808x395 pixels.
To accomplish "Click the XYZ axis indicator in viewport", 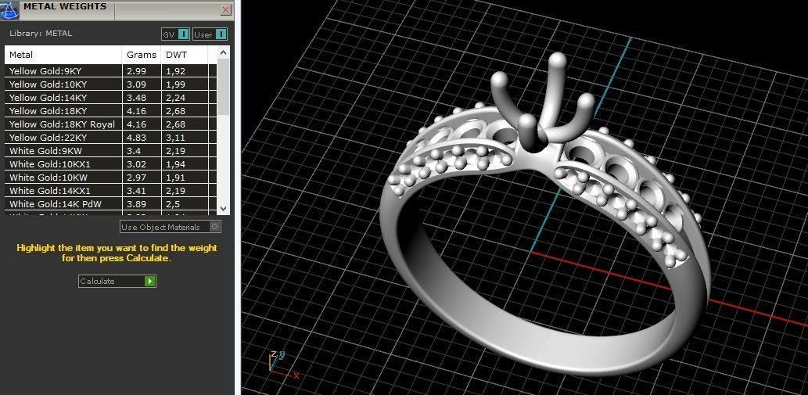I will coord(282,364).
